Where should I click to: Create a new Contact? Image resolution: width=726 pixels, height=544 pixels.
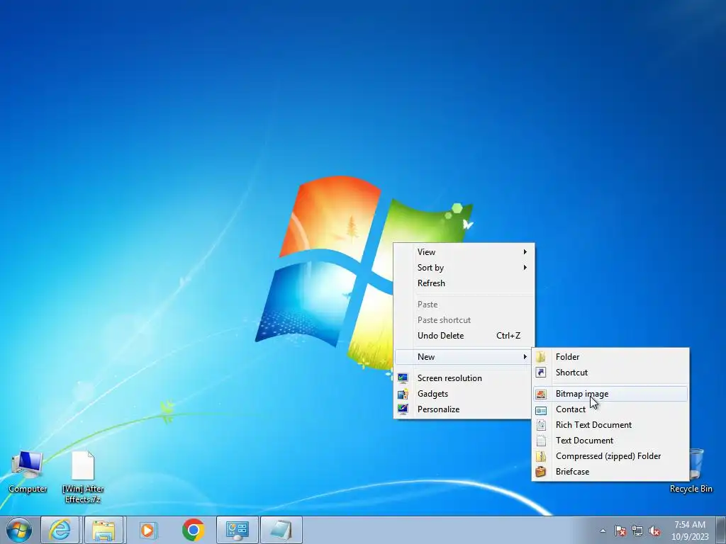tap(610, 409)
